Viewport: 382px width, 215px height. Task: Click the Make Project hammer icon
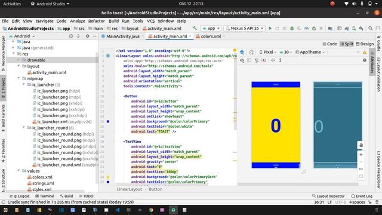coord(195,29)
